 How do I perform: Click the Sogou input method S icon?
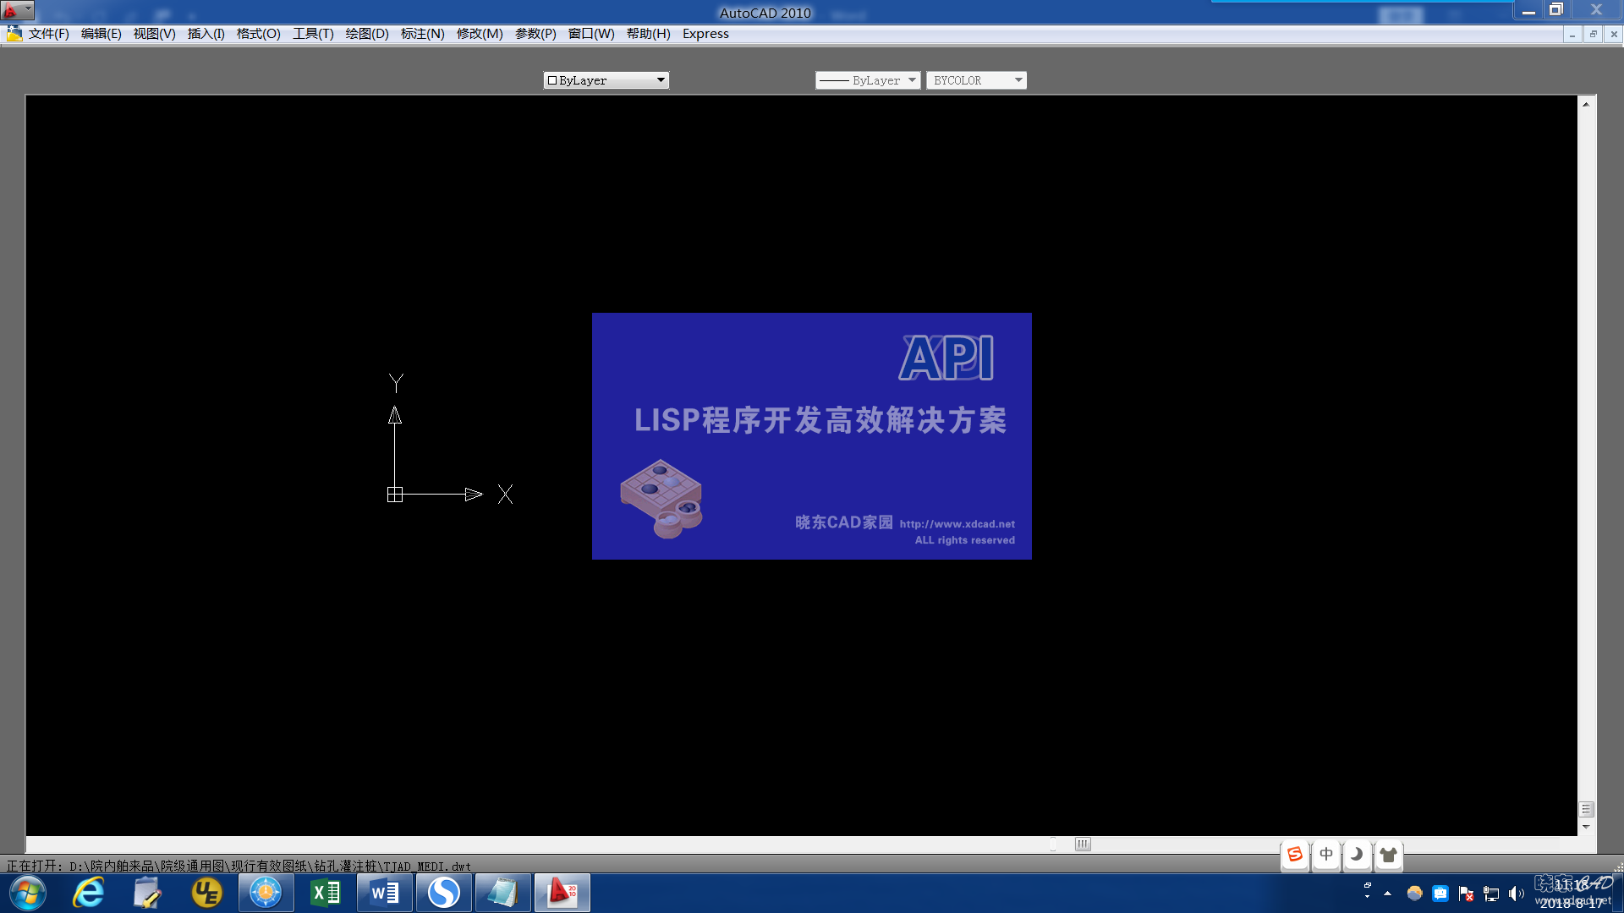[x=1294, y=855]
